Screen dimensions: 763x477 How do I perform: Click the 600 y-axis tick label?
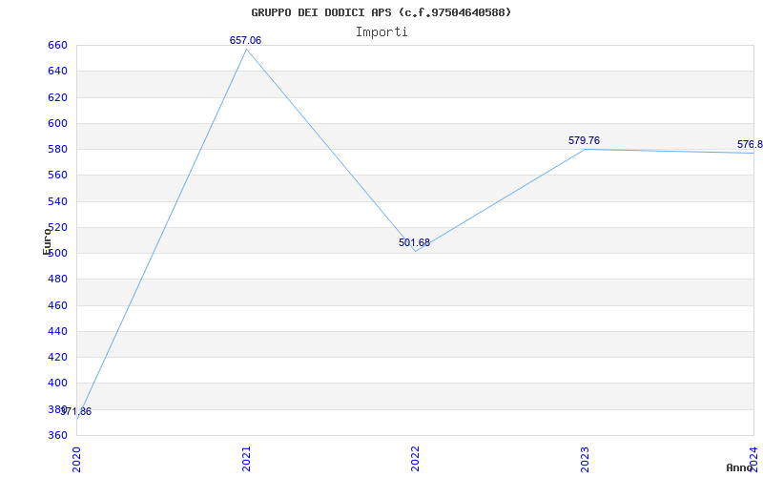tap(58, 123)
